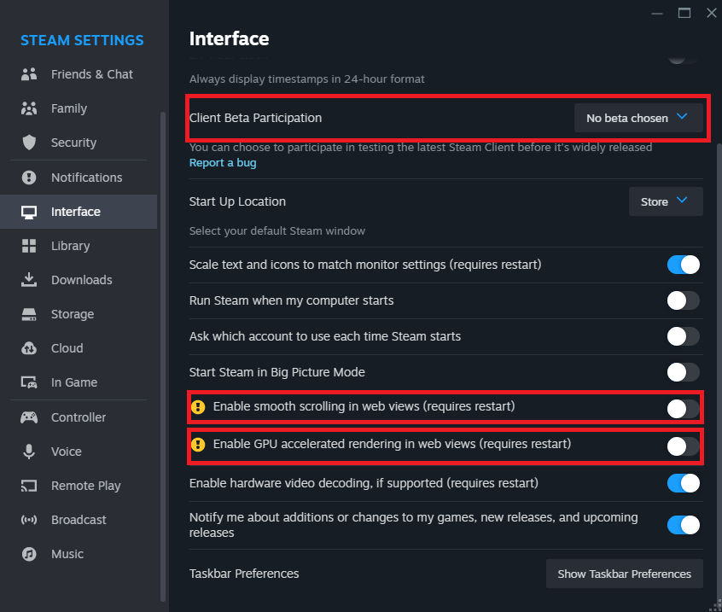Click the Library grid icon
Image resolution: width=722 pixels, height=612 pixels.
[x=29, y=246]
